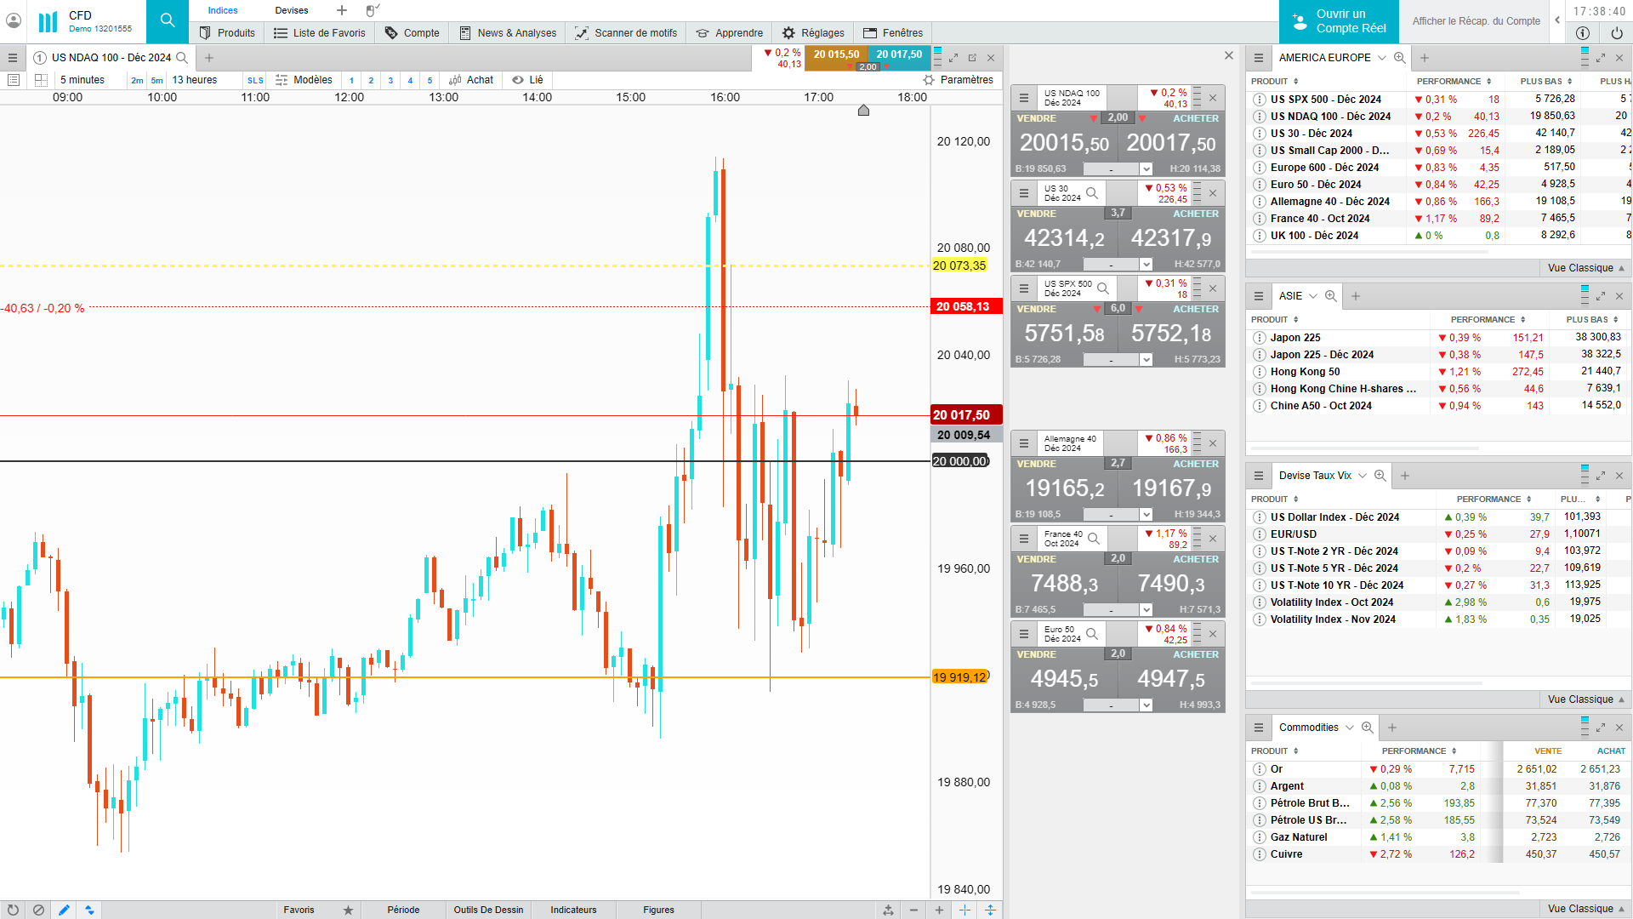Click the search magnifier in top bar
The width and height of the screenshot is (1633, 919).
click(x=167, y=20)
